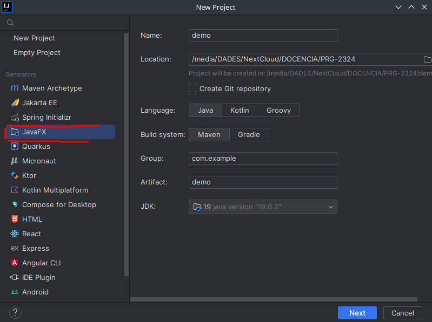Click the generators list vertical scrollbar
Screen dimensions: 432x322
click(127, 155)
